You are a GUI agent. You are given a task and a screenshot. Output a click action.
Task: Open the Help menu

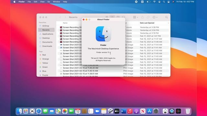pyautogui.click(x=65, y=2)
